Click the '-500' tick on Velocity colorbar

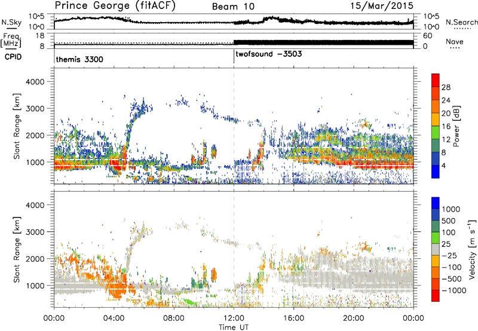point(452,278)
